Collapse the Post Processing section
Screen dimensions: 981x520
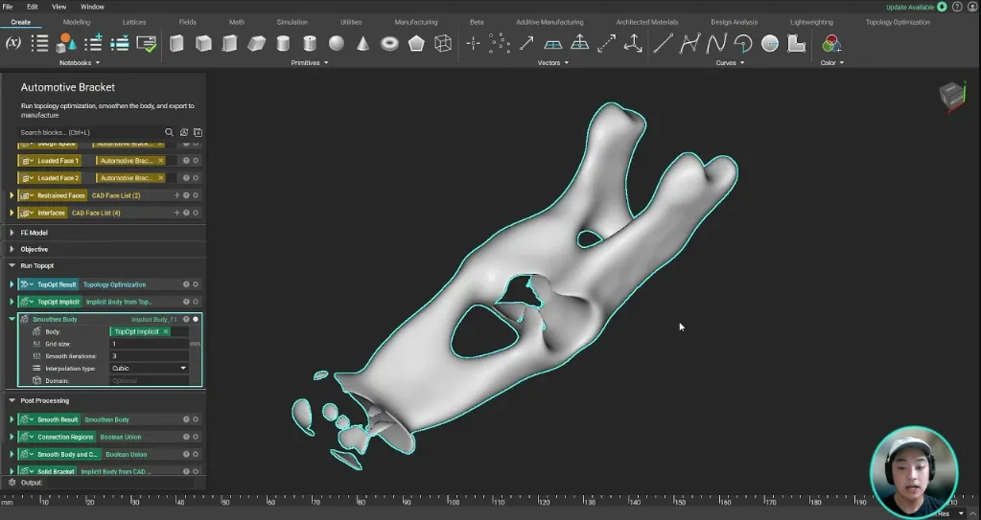[12, 400]
